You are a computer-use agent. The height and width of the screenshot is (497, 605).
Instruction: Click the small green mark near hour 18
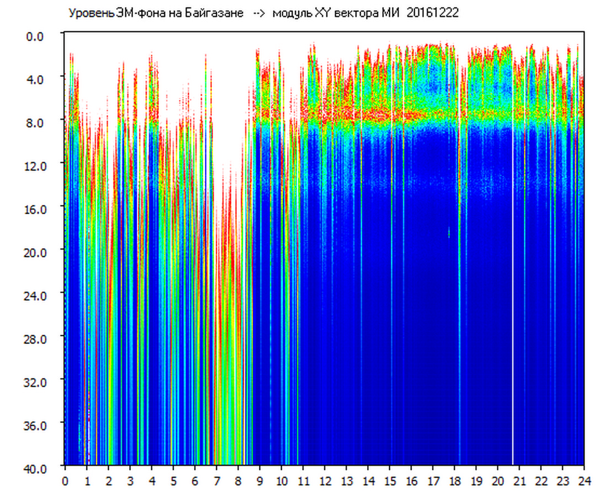(449, 232)
